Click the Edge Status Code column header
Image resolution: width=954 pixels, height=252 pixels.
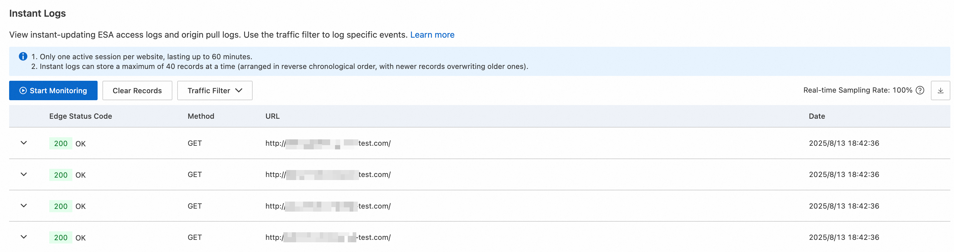pyautogui.click(x=80, y=116)
